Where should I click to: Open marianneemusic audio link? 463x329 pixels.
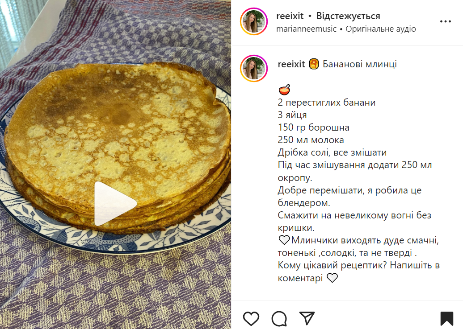(x=306, y=29)
